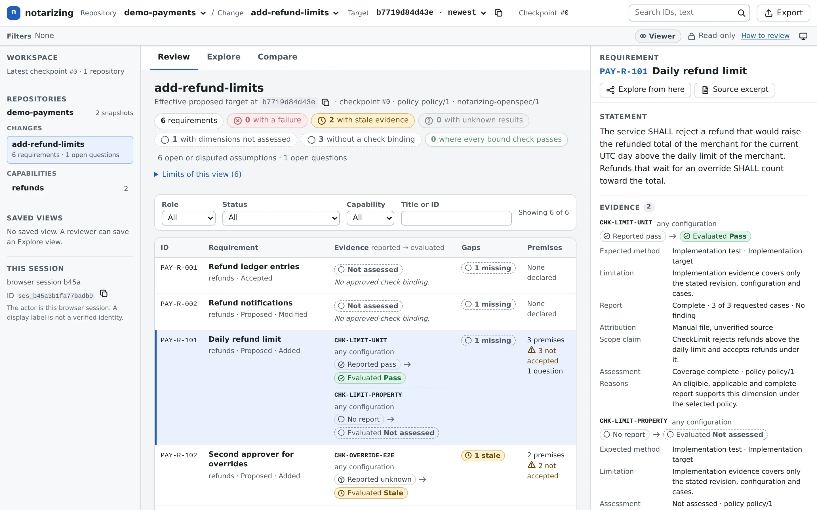This screenshot has height=510, width=817.
Task: Filter by 2 with stale evidence chip
Action: [363, 120]
